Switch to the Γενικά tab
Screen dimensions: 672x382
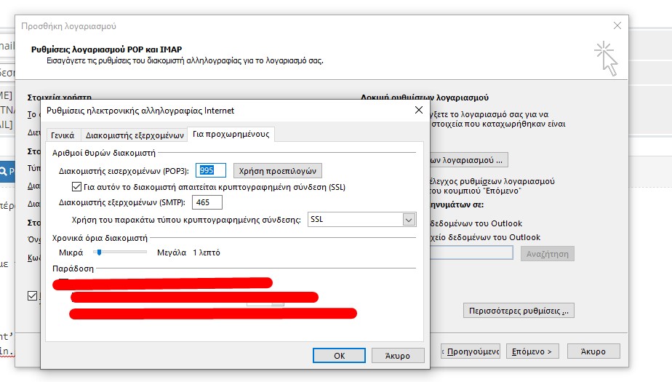(62, 135)
